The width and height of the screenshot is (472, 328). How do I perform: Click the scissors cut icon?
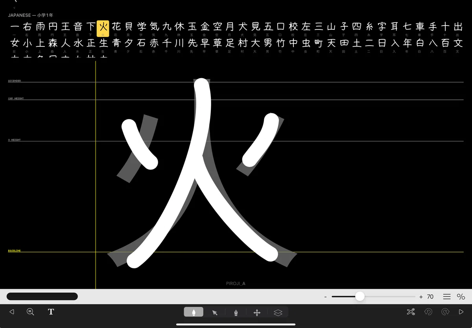tap(411, 312)
